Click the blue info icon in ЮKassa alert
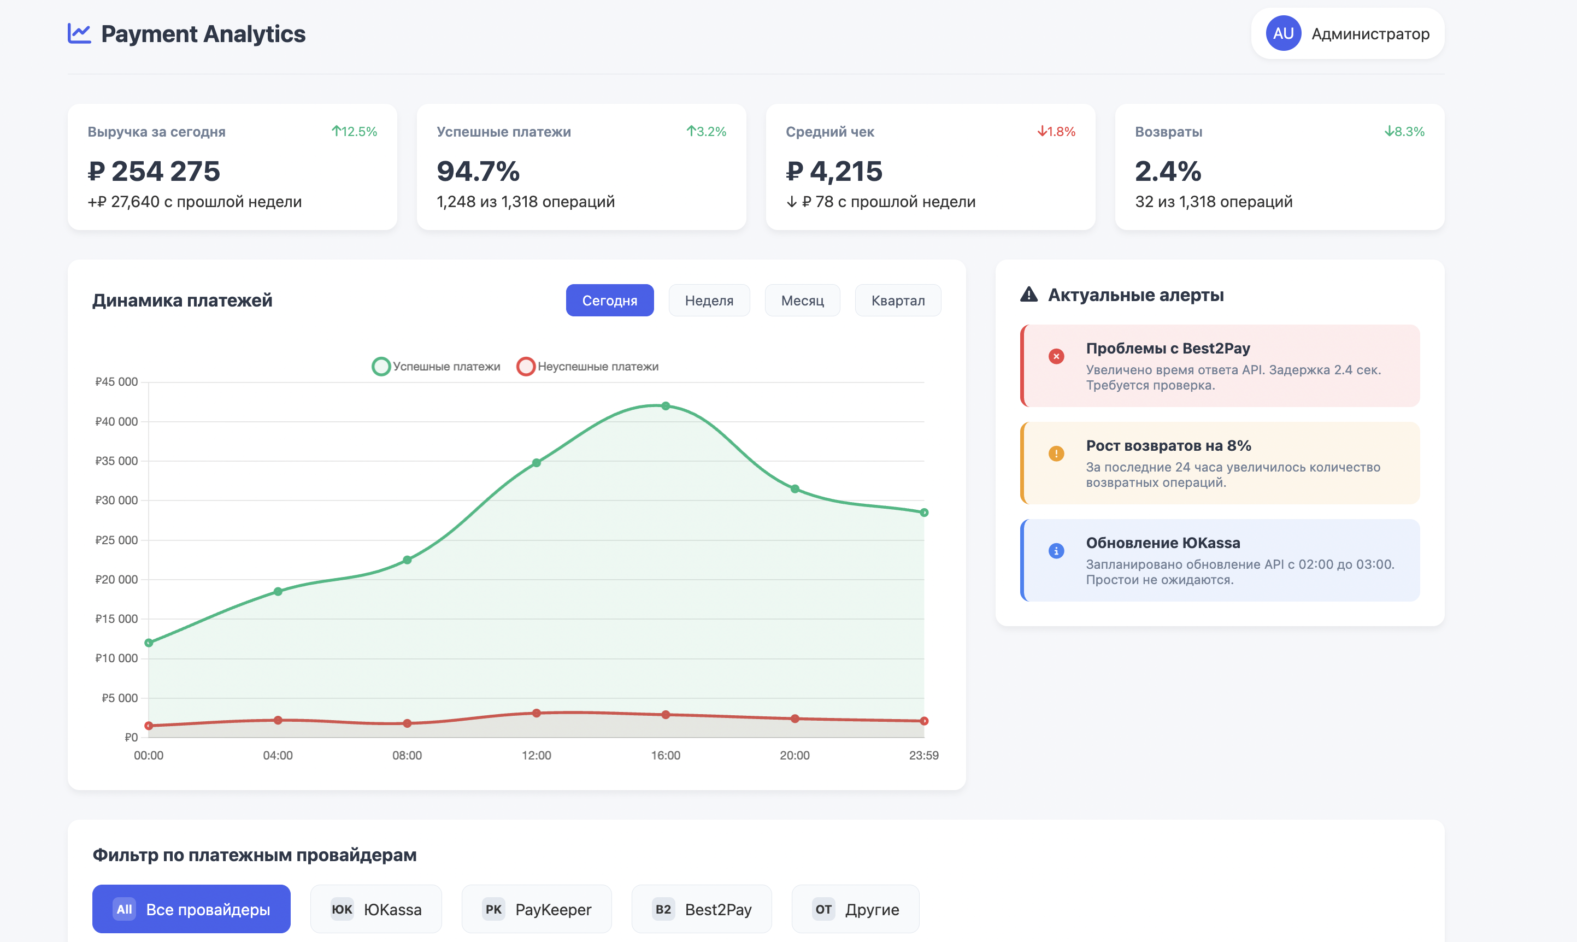The height and width of the screenshot is (942, 1577). point(1056,551)
